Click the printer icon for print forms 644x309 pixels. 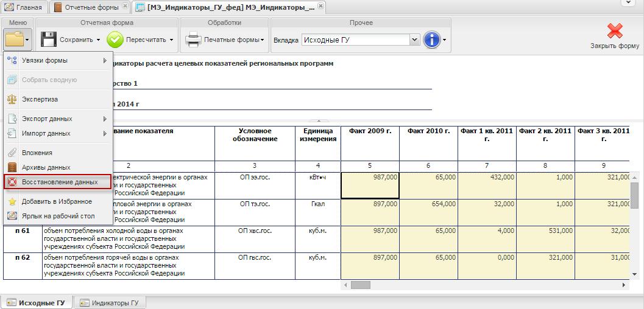(193, 40)
